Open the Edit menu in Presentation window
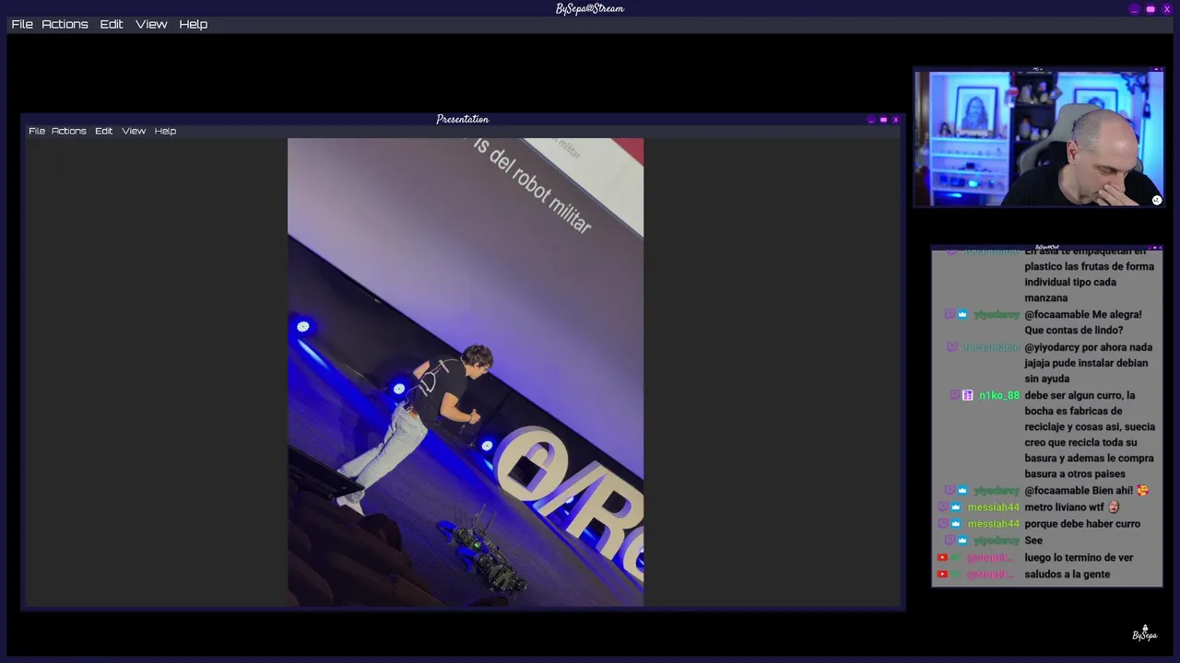Image resolution: width=1180 pixels, height=663 pixels. point(103,131)
